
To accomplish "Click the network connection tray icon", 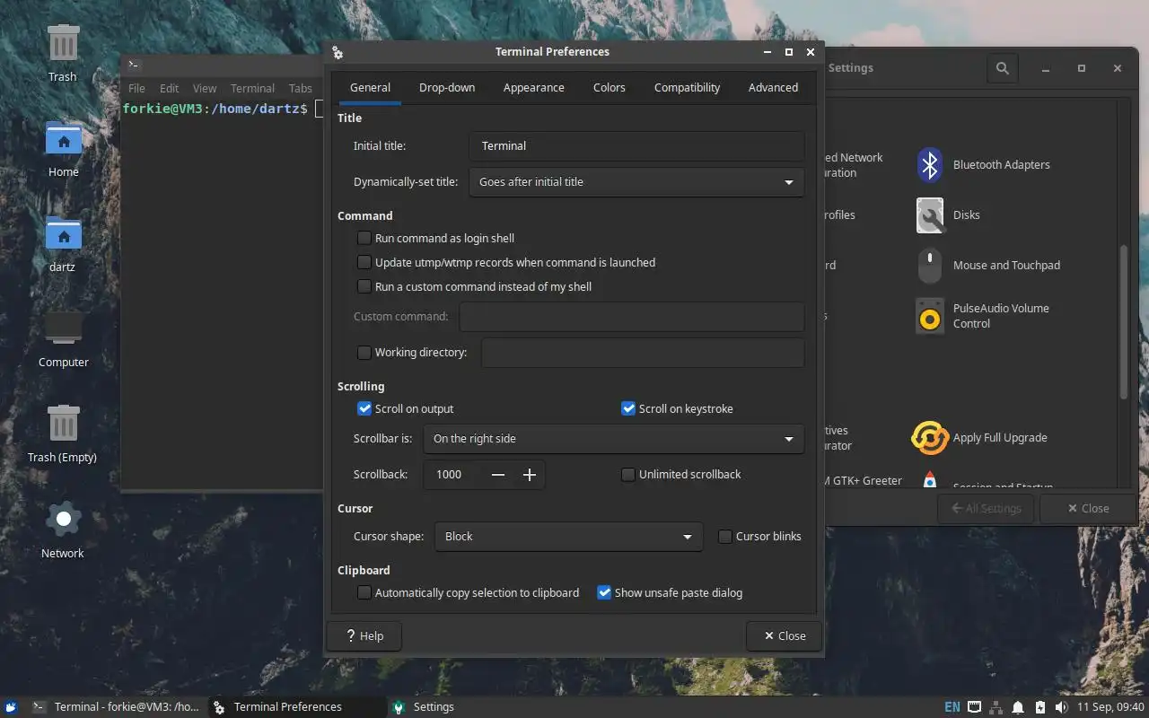I will 997,707.
